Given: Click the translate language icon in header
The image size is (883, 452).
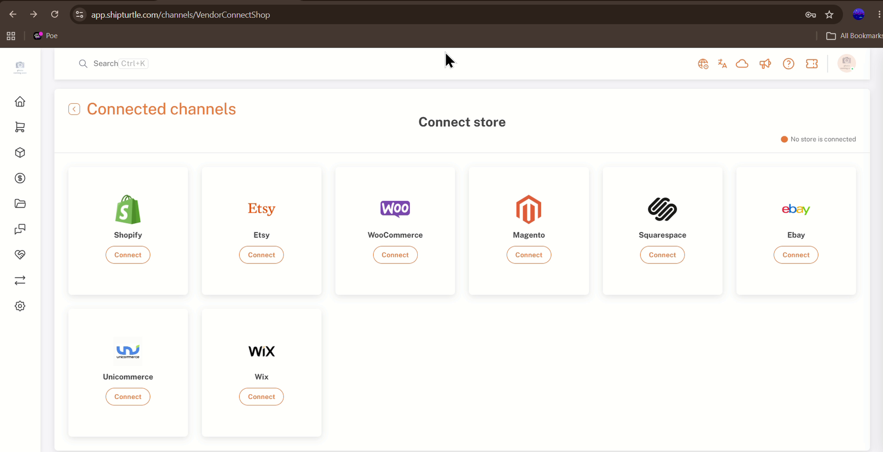Looking at the screenshot, I should [722, 64].
